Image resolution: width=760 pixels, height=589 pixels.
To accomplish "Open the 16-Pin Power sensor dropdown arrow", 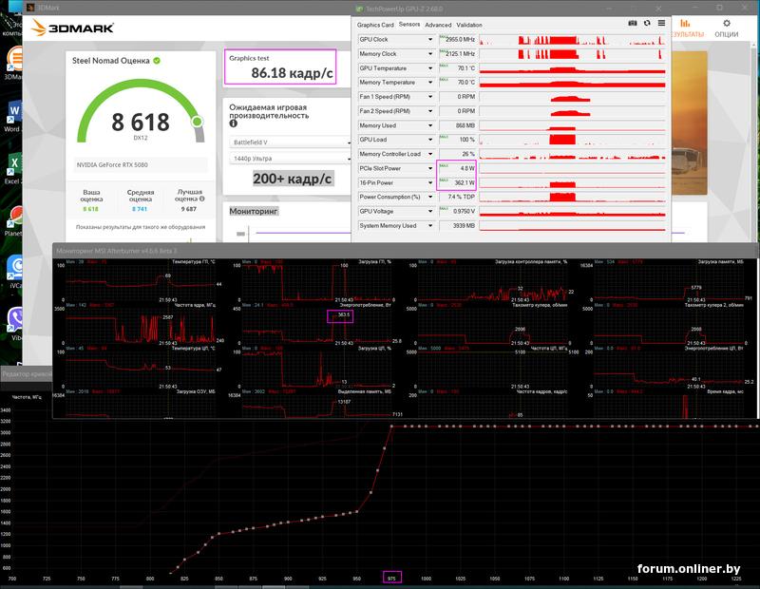I will [x=430, y=182].
